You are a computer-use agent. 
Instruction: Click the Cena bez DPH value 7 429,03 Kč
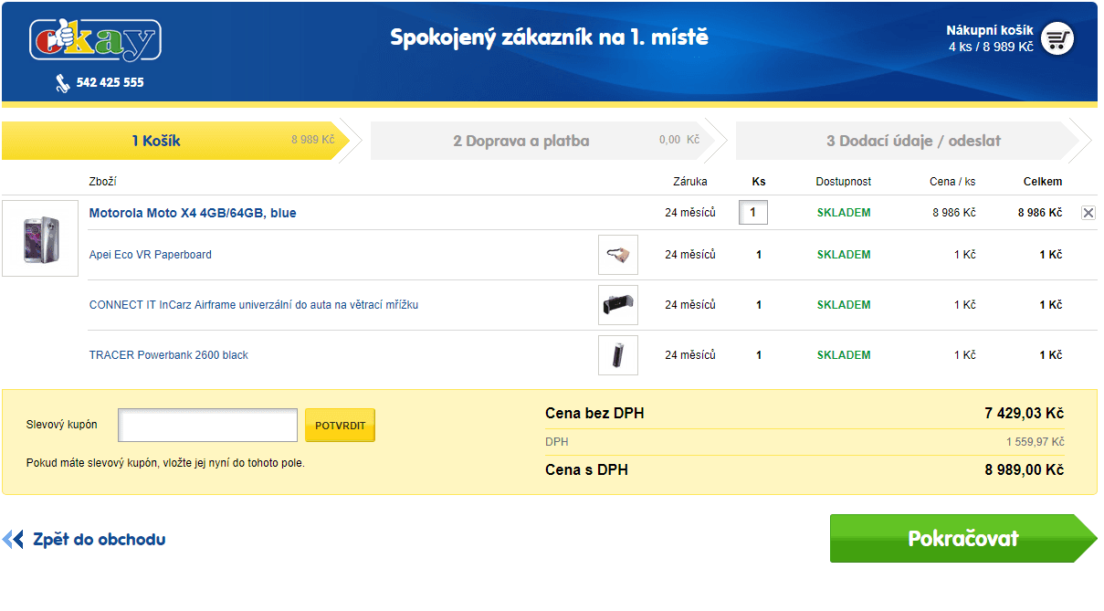(x=1025, y=414)
